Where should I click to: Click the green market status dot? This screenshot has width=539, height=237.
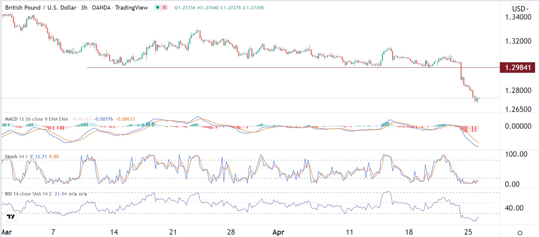click(x=158, y=8)
